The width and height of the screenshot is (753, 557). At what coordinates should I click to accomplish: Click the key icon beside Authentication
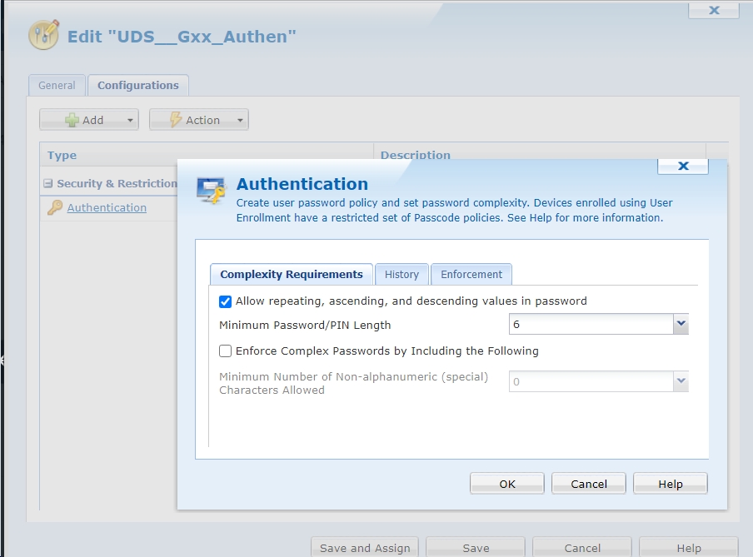click(54, 208)
